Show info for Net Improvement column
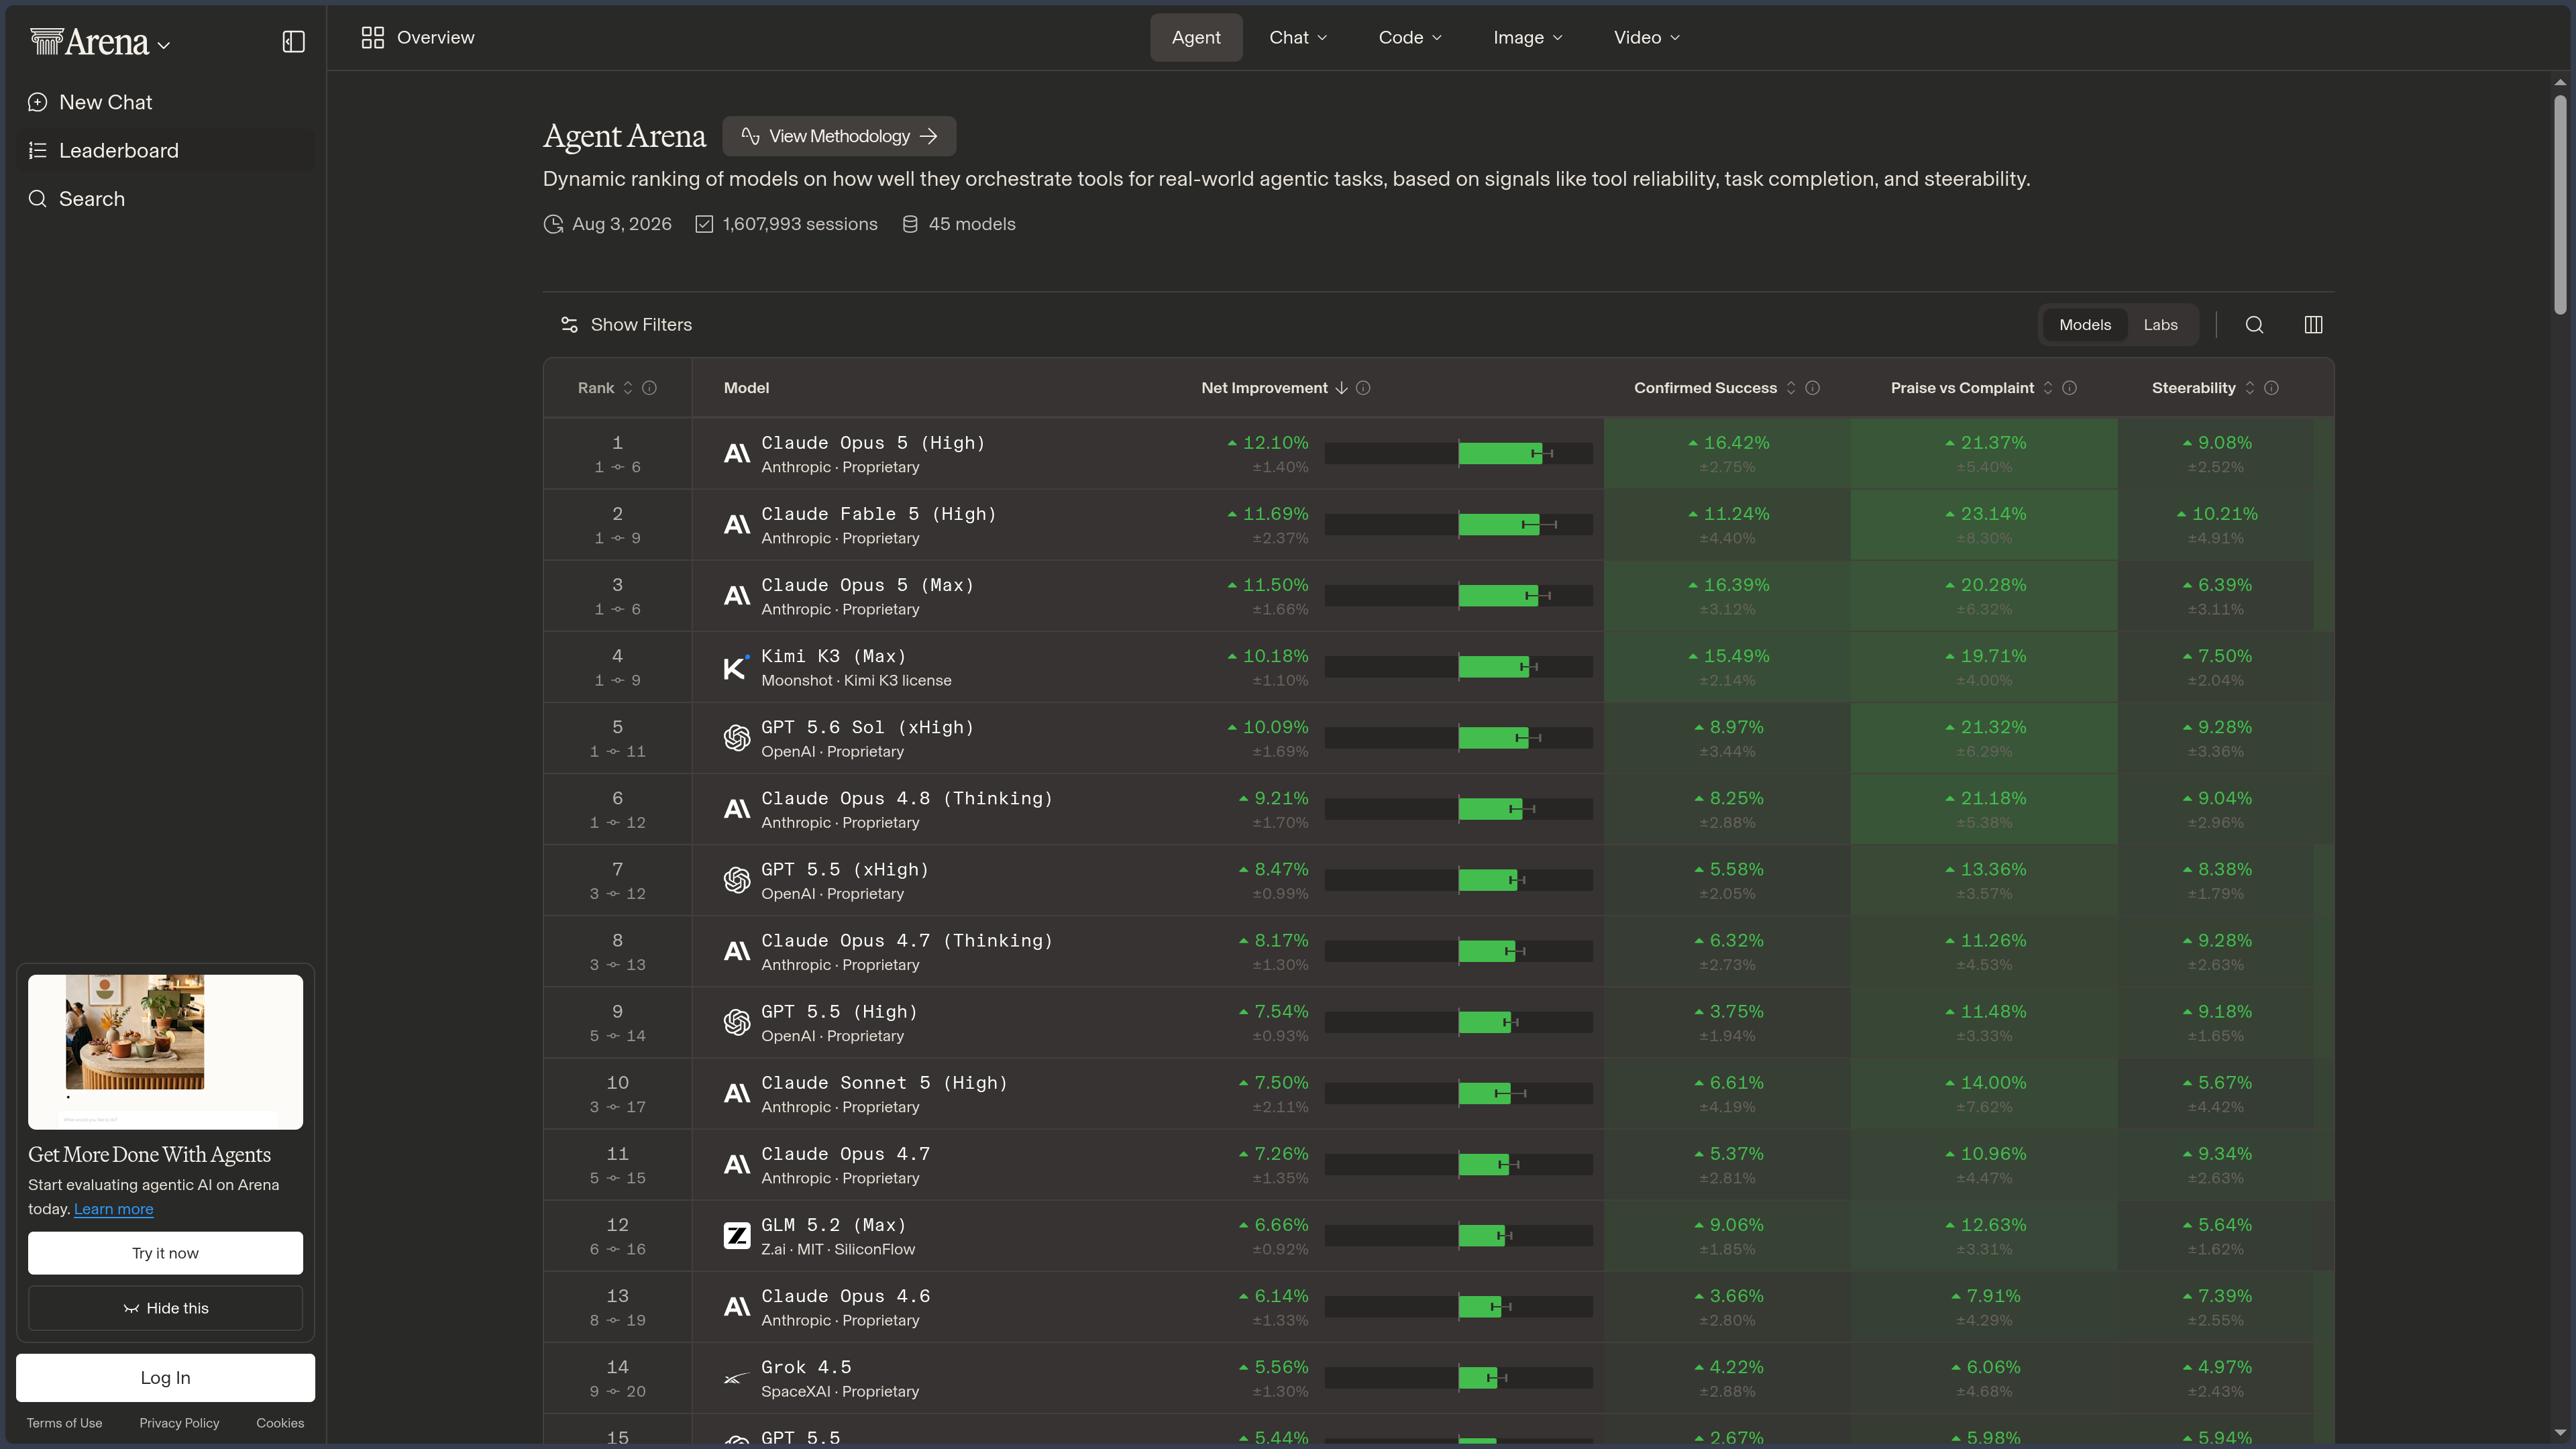Viewport: 2576px width, 1449px height. tap(1363, 388)
